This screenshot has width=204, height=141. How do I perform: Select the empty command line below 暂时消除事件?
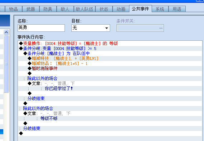point(110,74)
